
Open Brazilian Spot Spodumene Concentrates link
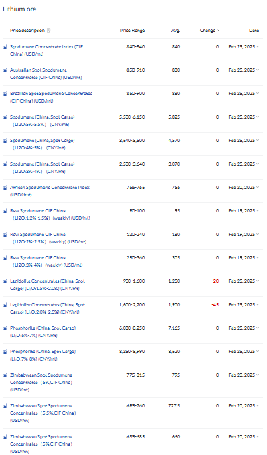(x=51, y=97)
